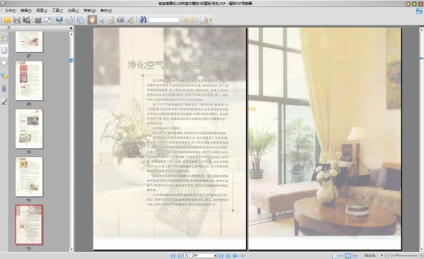
Task: Select page 28 thumbnail
Action: 29,81
